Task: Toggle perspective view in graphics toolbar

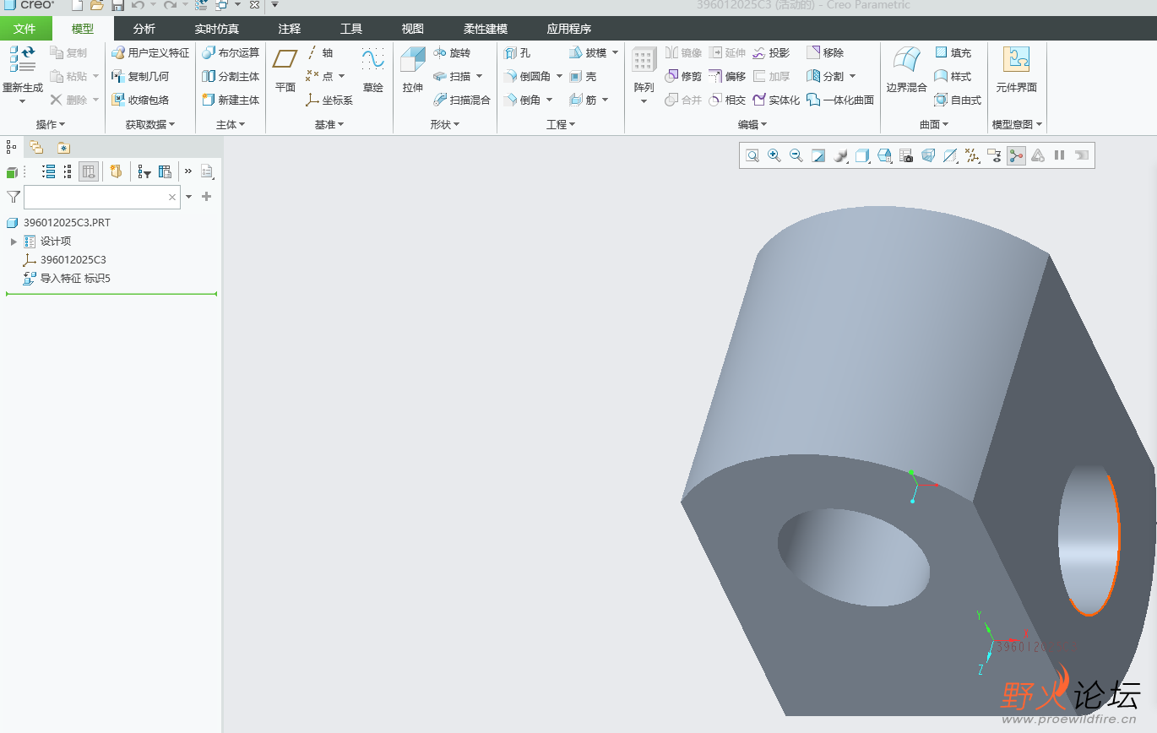Action: click(928, 155)
